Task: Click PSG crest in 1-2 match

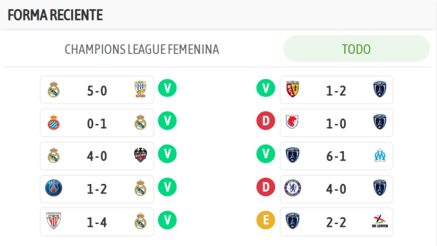Action: click(54, 189)
